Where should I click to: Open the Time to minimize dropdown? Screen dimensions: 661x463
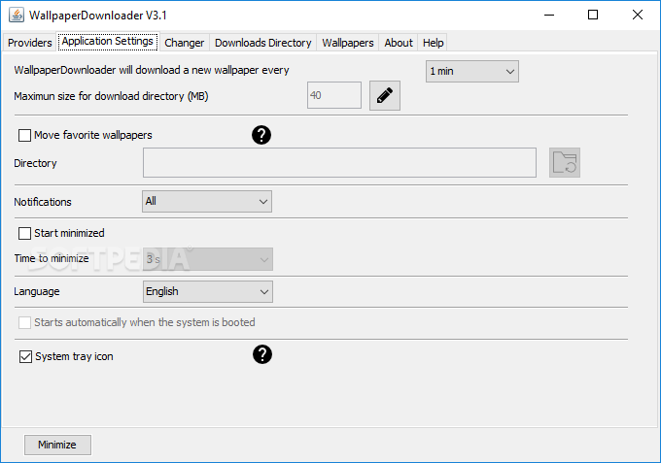208,259
